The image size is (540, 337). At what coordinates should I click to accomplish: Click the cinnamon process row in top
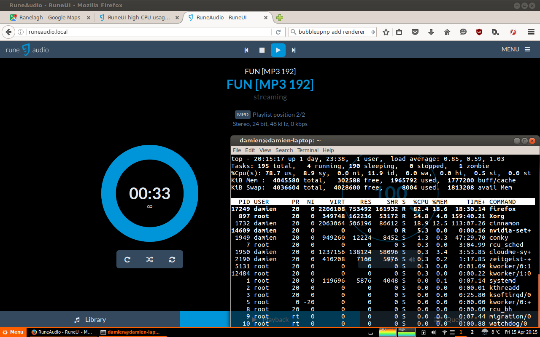384,223
